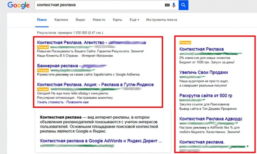Click the 'Позвоните нам' sitelink
257x154 pixels.
click(x=77, y=102)
